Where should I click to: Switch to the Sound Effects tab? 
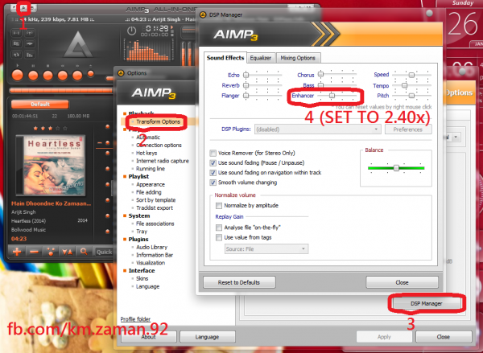pyautogui.click(x=225, y=58)
